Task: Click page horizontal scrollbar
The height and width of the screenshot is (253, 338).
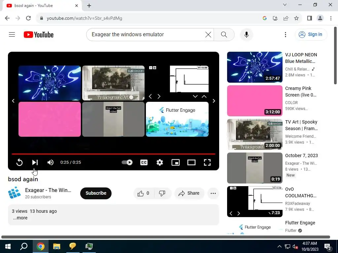Action: [x=166, y=237]
